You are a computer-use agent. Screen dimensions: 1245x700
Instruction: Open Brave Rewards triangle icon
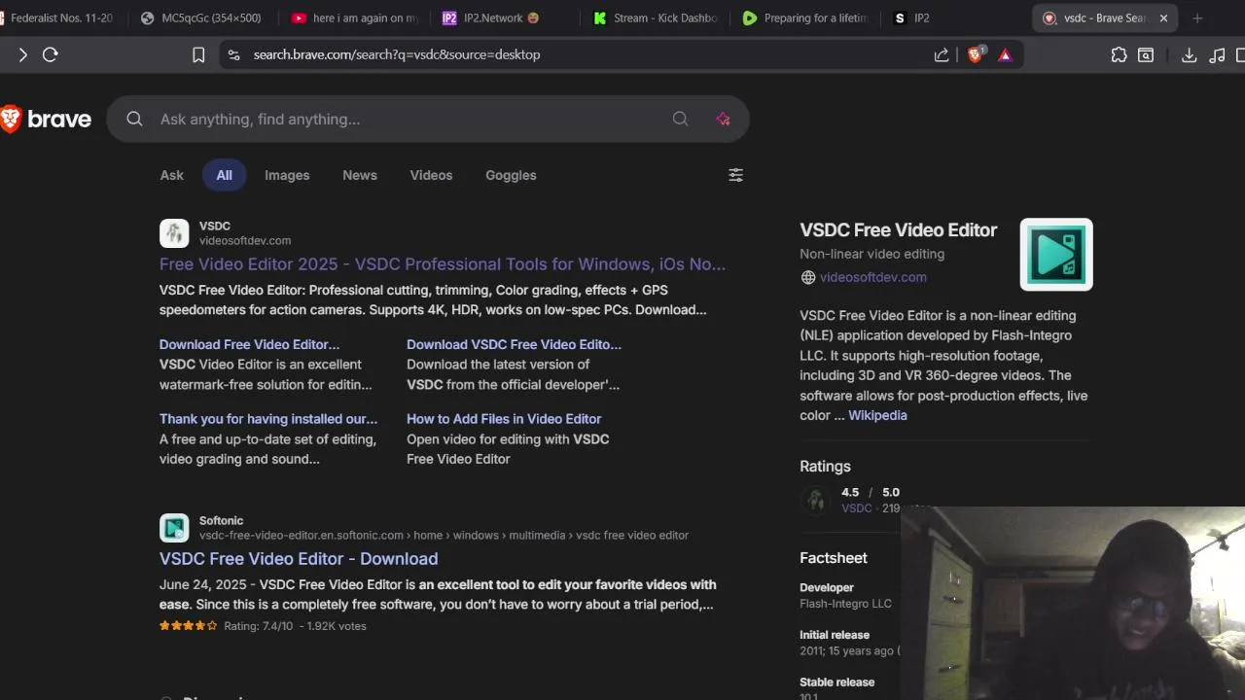(1005, 55)
